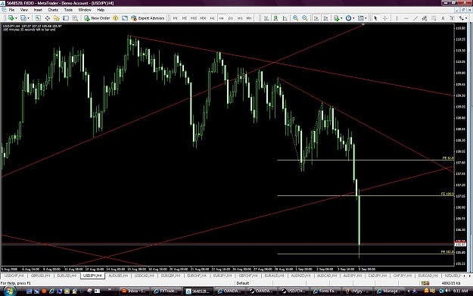Select the Text tool labeled A

click(443, 18)
